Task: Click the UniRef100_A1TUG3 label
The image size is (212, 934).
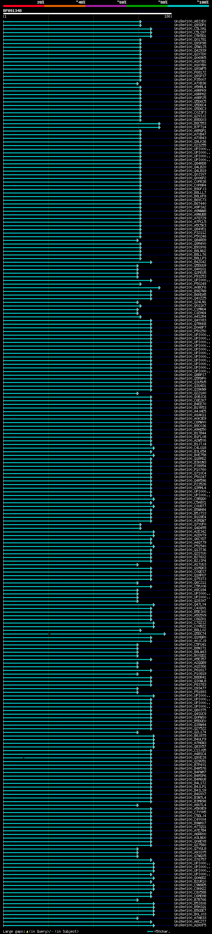Action: (x=190, y=565)
